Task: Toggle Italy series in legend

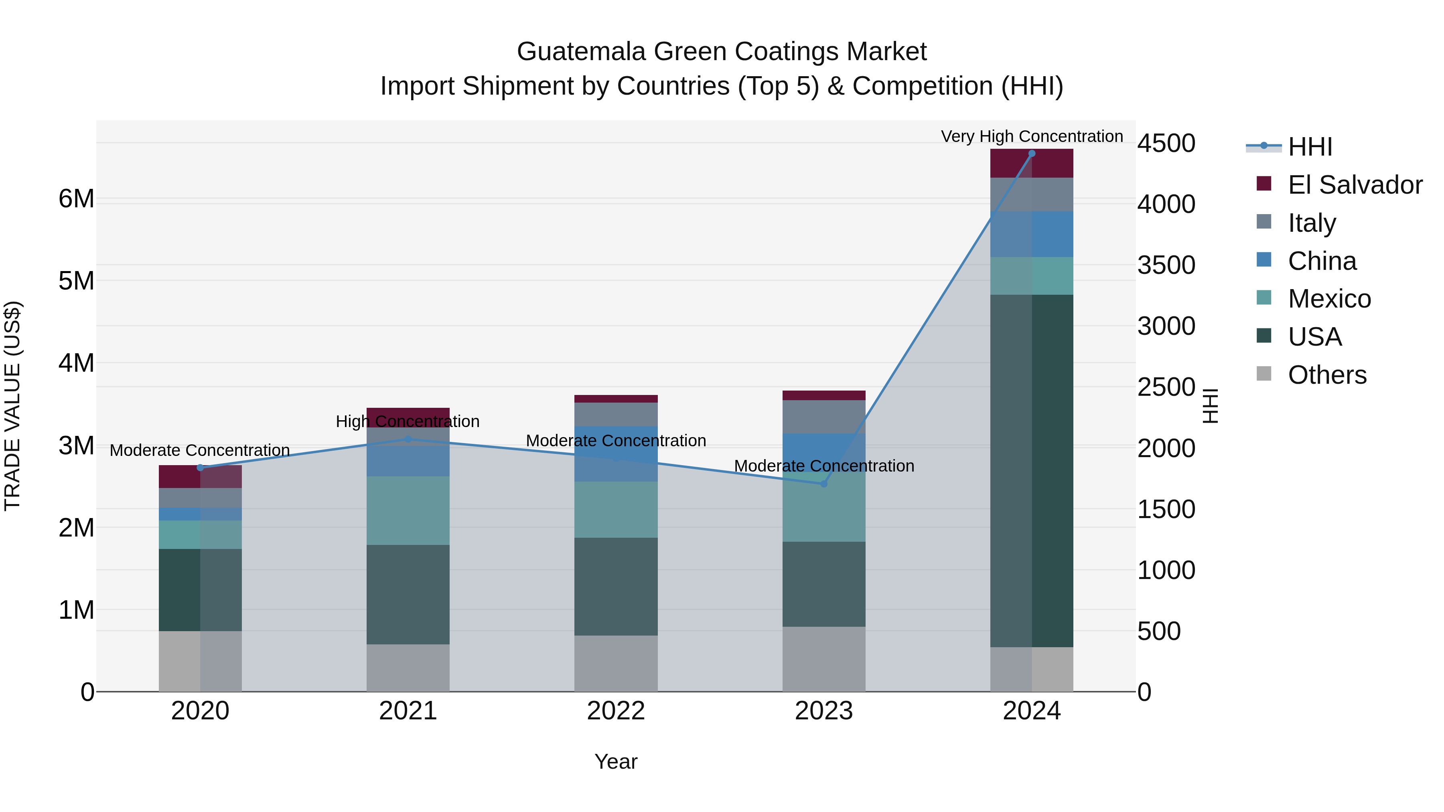Action: (x=1296, y=223)
